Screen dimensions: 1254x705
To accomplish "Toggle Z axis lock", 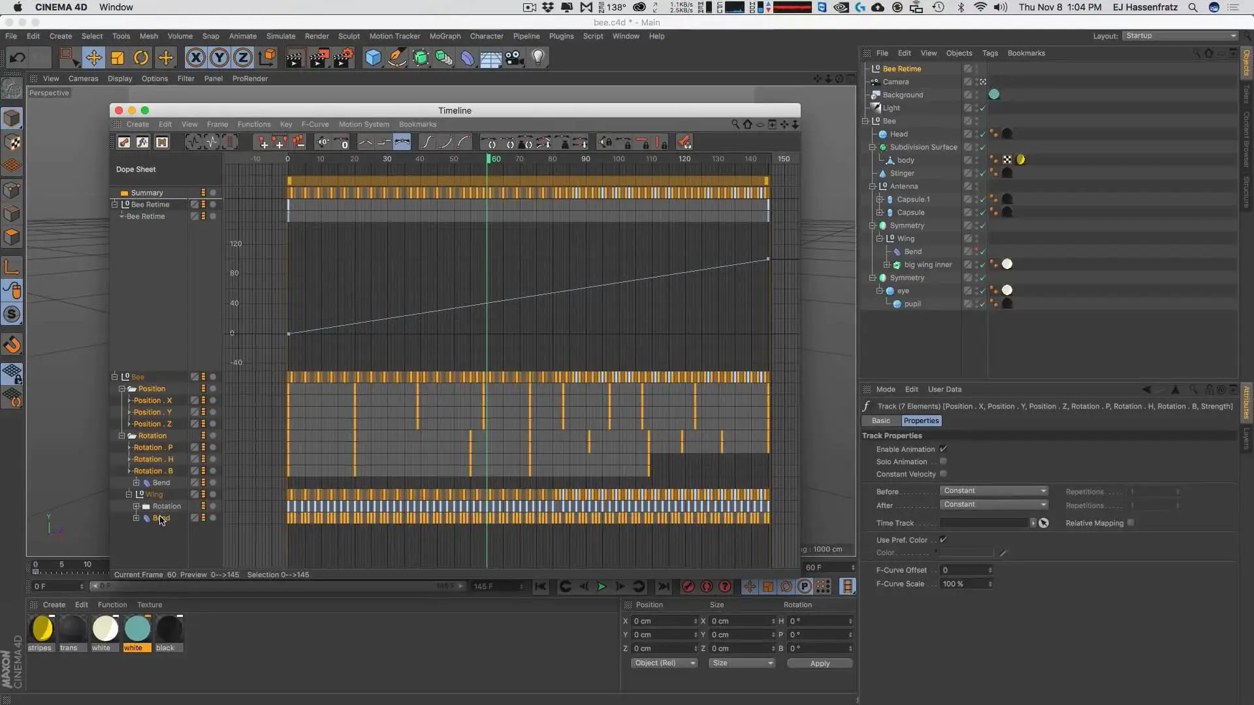I will coord(243,58).
